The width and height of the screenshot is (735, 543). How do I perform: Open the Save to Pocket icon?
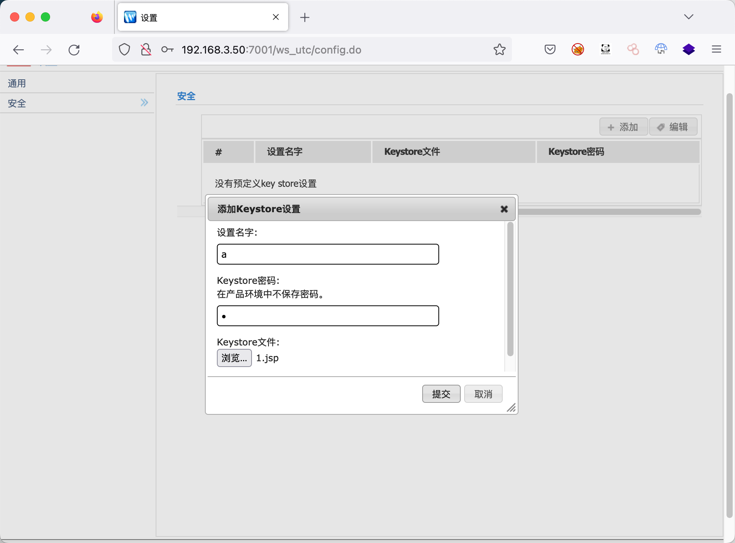point(550,50)
